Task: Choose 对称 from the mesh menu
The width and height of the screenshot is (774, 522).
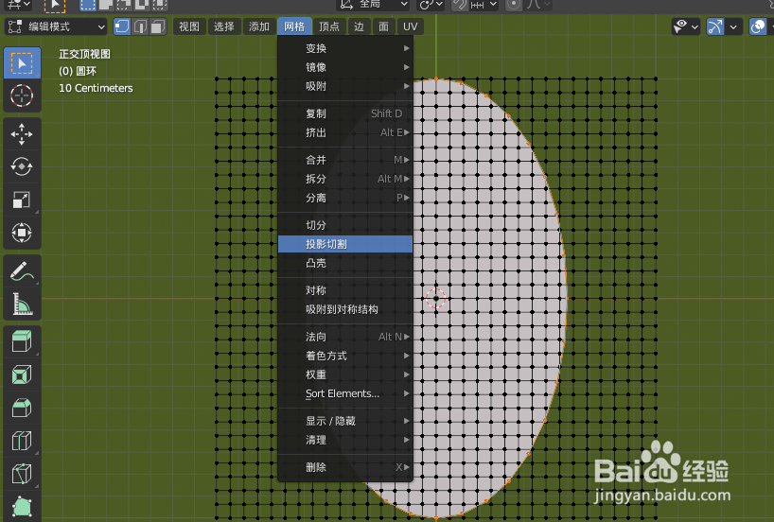Action: (345, 290)
